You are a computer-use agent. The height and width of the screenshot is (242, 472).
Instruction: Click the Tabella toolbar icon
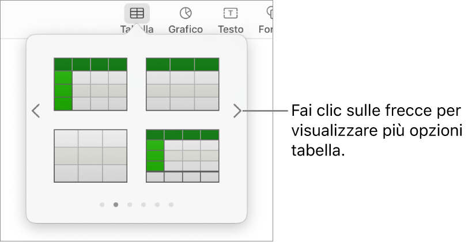coord(137,13)
